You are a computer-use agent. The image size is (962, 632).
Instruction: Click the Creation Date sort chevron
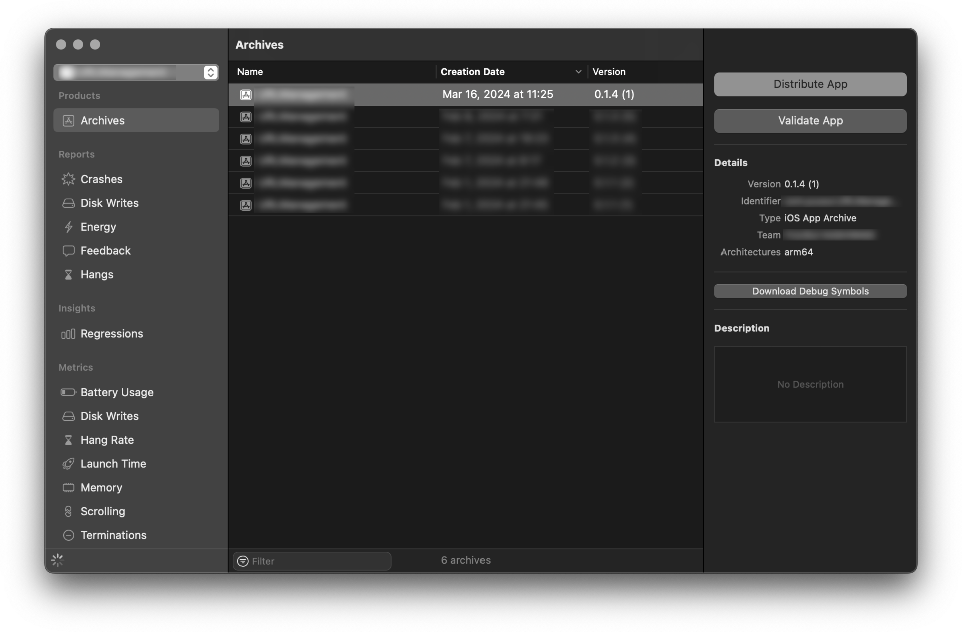pos(578,72)
